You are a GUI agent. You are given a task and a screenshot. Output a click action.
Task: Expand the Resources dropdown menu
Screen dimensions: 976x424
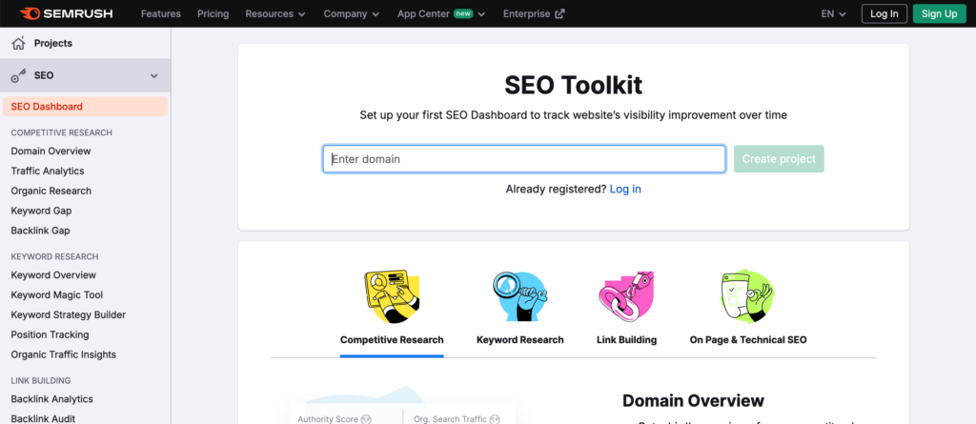(275, 13)
